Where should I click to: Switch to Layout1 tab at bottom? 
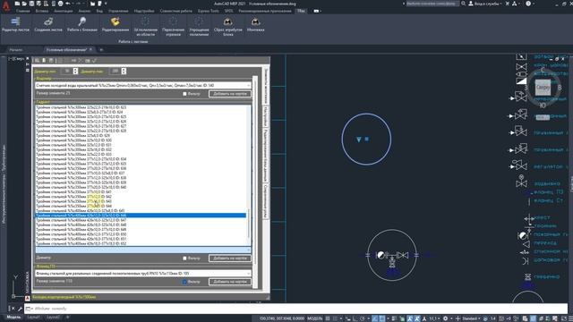point(34,318)
